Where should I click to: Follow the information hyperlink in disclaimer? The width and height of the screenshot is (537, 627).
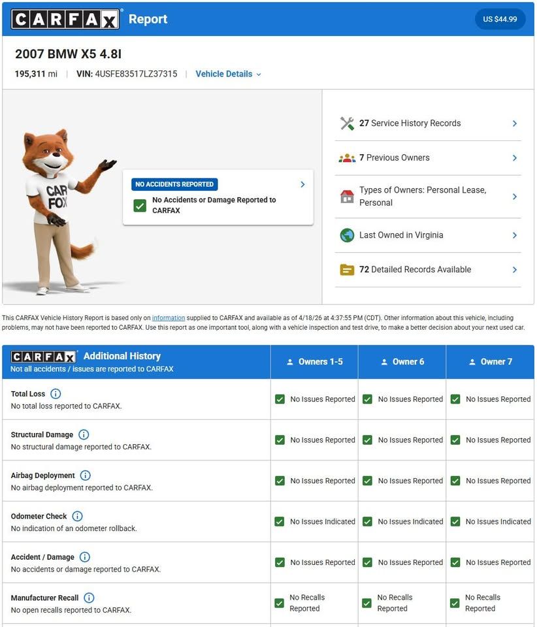point(169,318)
